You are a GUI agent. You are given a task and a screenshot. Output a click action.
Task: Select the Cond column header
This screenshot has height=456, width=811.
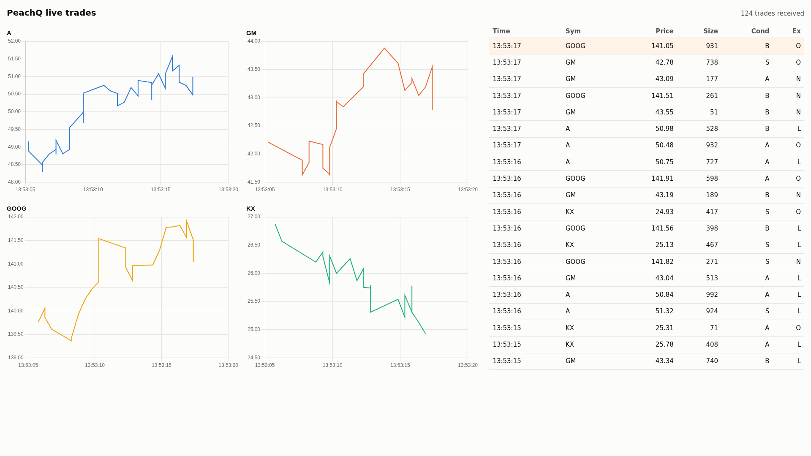(x=760, y=31)
